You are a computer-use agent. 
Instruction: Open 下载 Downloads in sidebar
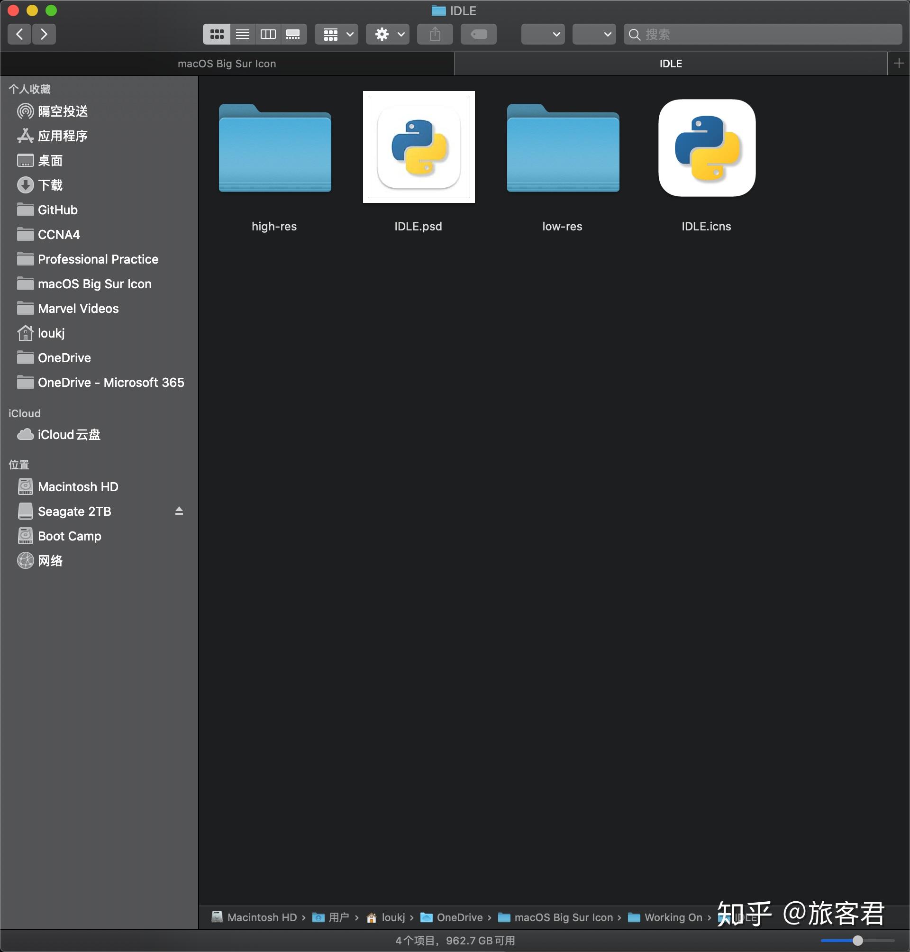99,185
